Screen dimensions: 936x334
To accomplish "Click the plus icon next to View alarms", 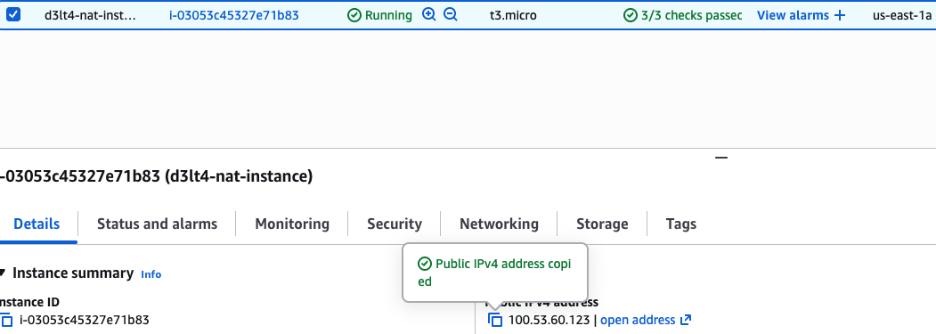I will coord(840,15).
